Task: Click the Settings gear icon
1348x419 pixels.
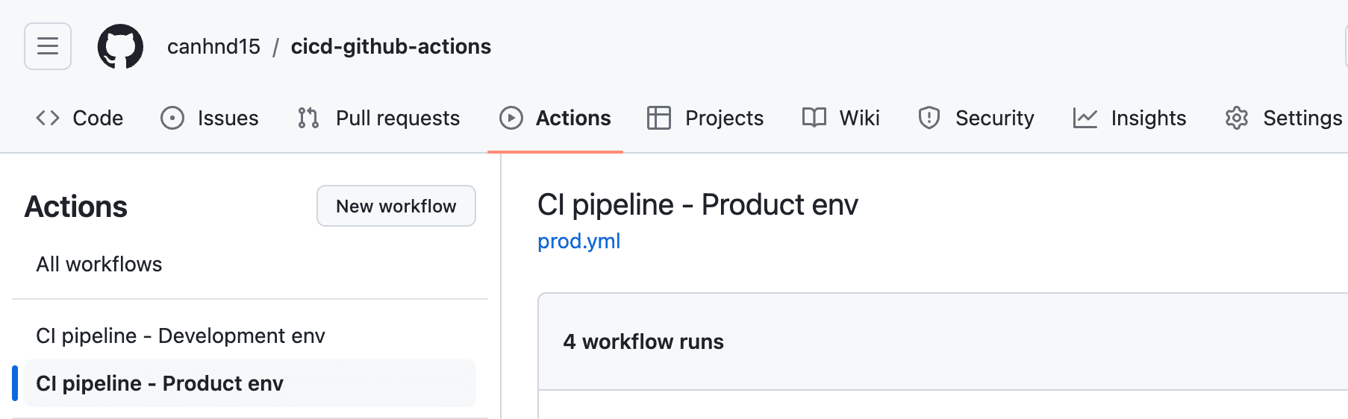Action: (1237, 118)
